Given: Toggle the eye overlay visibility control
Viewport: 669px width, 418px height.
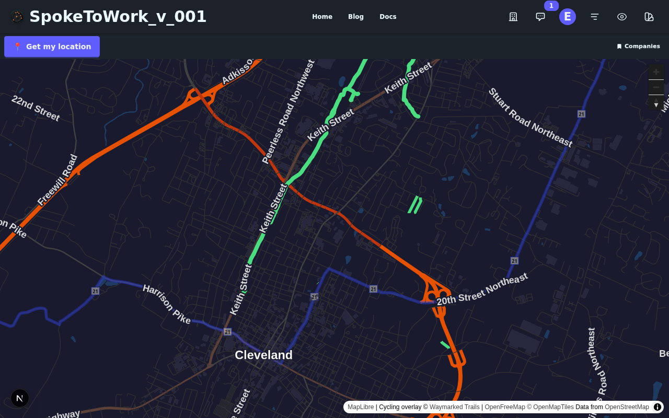Looking at the screenshot, I should (621, 16).
